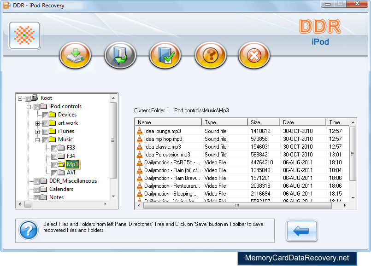Click the Open/Load drive toolbar icon
The height and width of the screenshot is (266, 371).
[75, 56]
